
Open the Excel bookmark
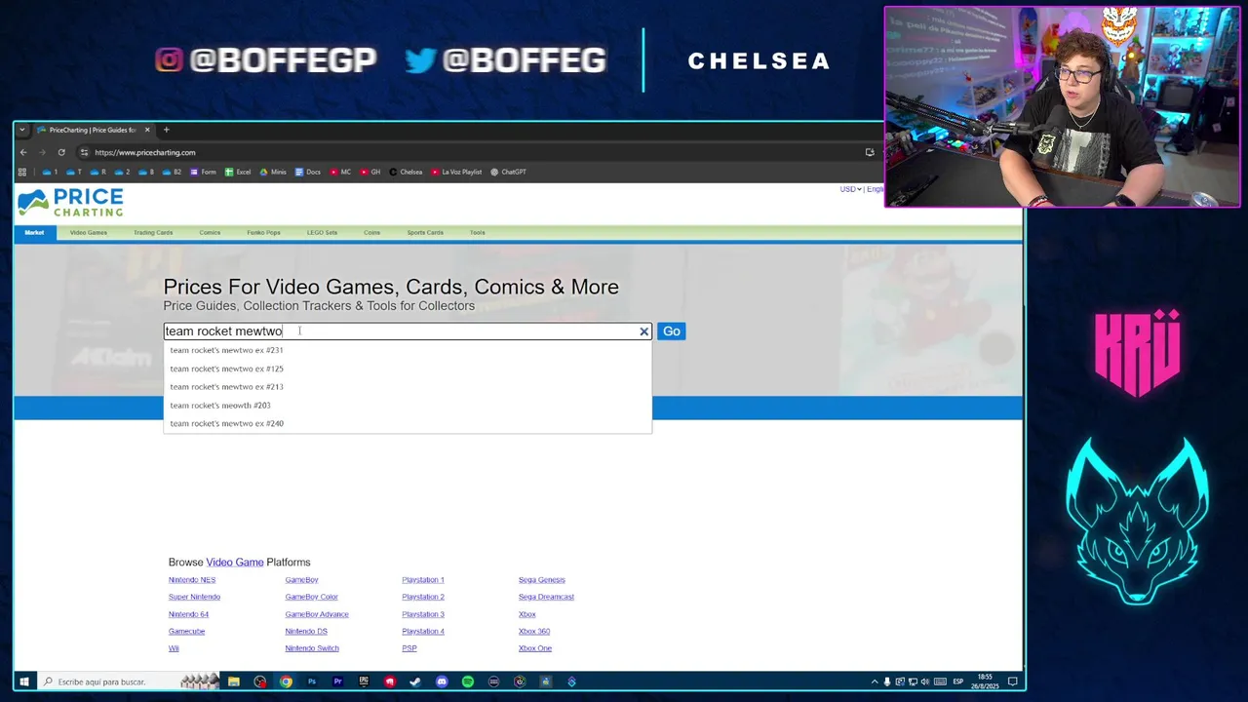pos(238,172)
